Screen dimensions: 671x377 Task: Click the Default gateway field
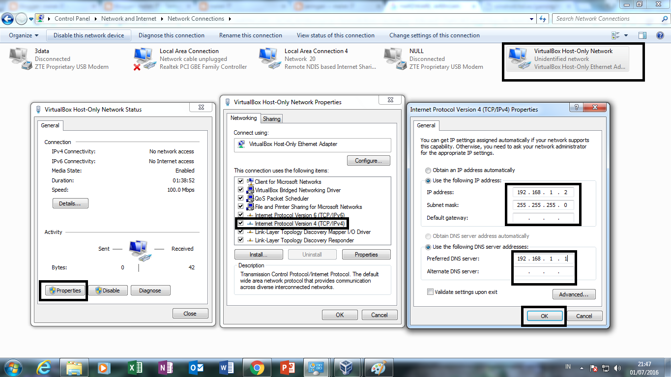[x=543, y=218]
